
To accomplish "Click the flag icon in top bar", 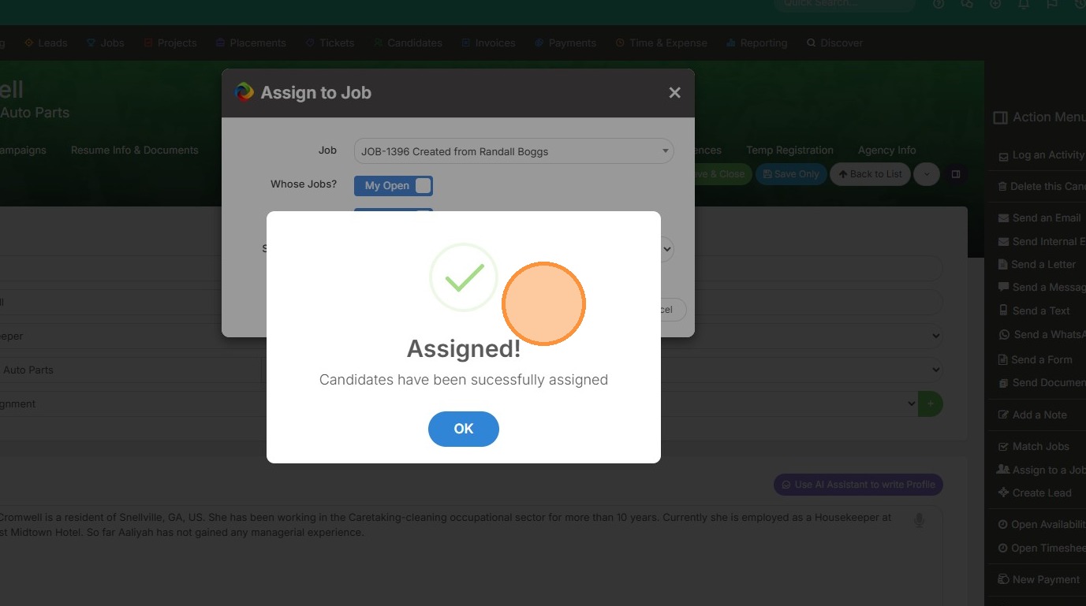I will pyautogui.click(x=1052, y=4).
